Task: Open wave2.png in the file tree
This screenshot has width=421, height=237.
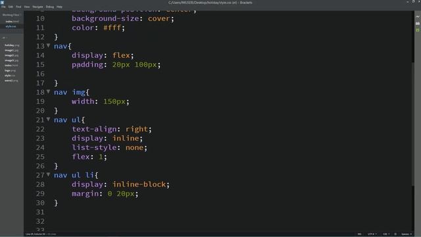Action: [x=11, y=80]
